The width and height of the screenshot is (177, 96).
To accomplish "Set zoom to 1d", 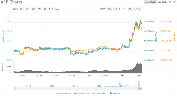I will click(x=21, y=9).
